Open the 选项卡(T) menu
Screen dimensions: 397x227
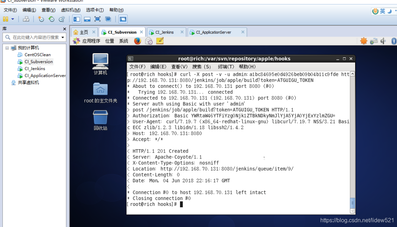(x=95, y=10)
